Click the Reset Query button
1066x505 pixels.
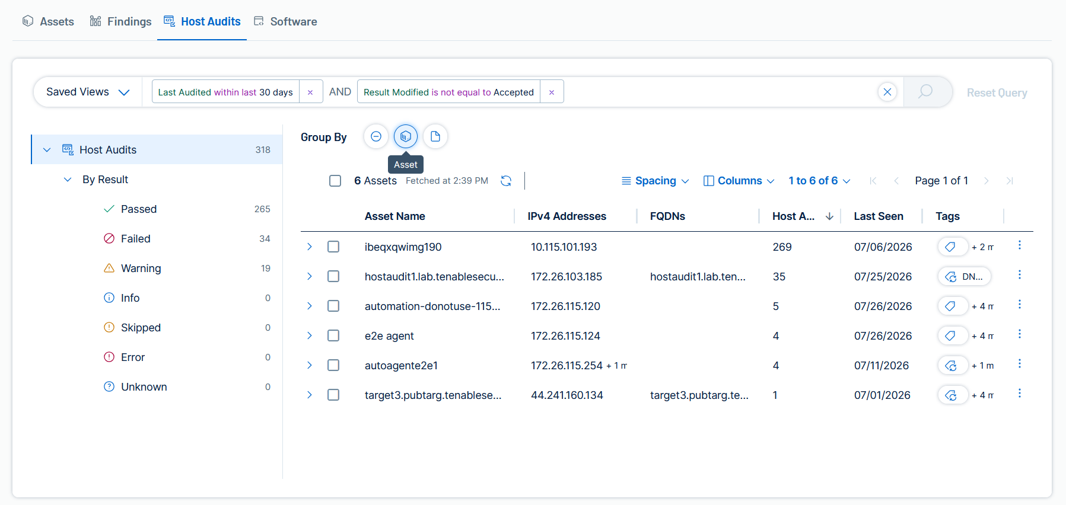click(997, 92)
